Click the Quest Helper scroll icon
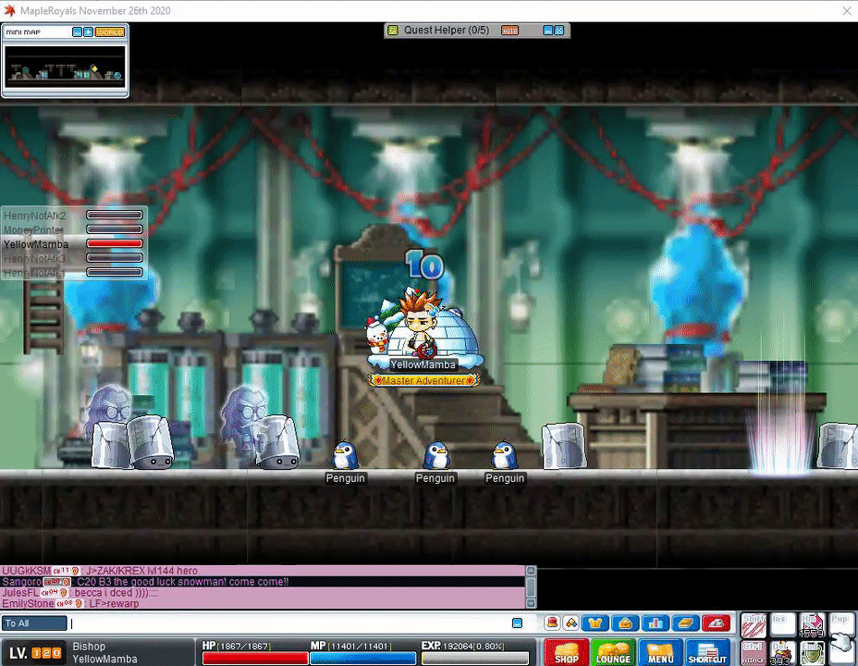 pyautogui.click(x=393, y=31)
